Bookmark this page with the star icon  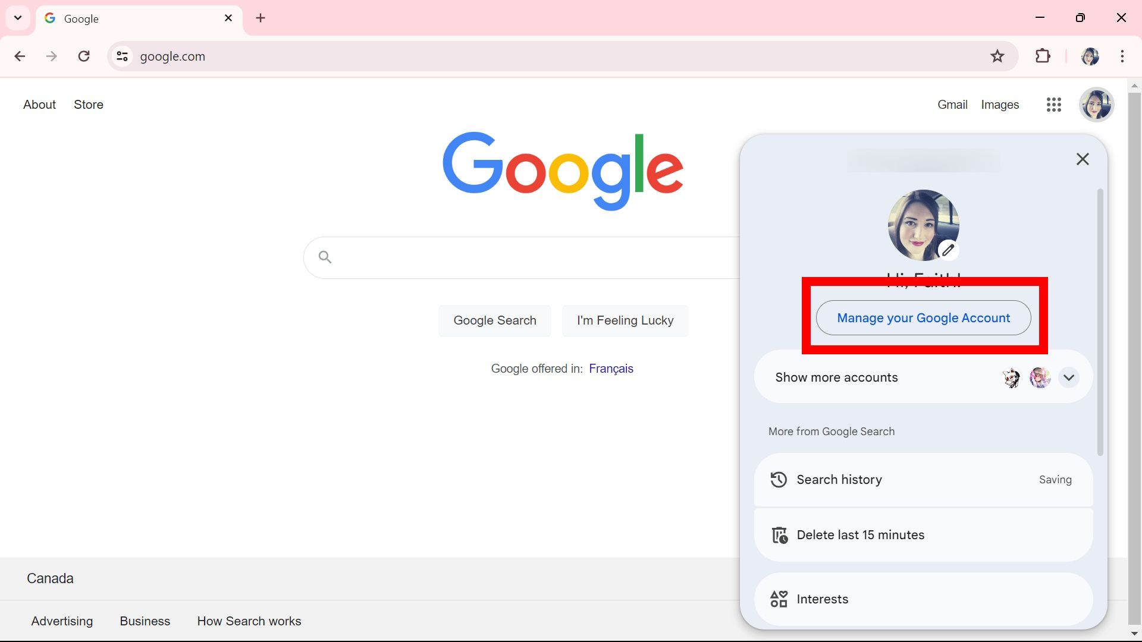[998, 56]
